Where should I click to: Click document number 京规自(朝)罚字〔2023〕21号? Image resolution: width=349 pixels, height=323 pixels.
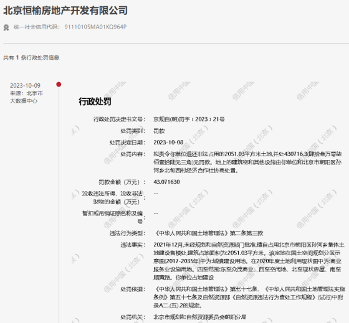tap(189, 119)
